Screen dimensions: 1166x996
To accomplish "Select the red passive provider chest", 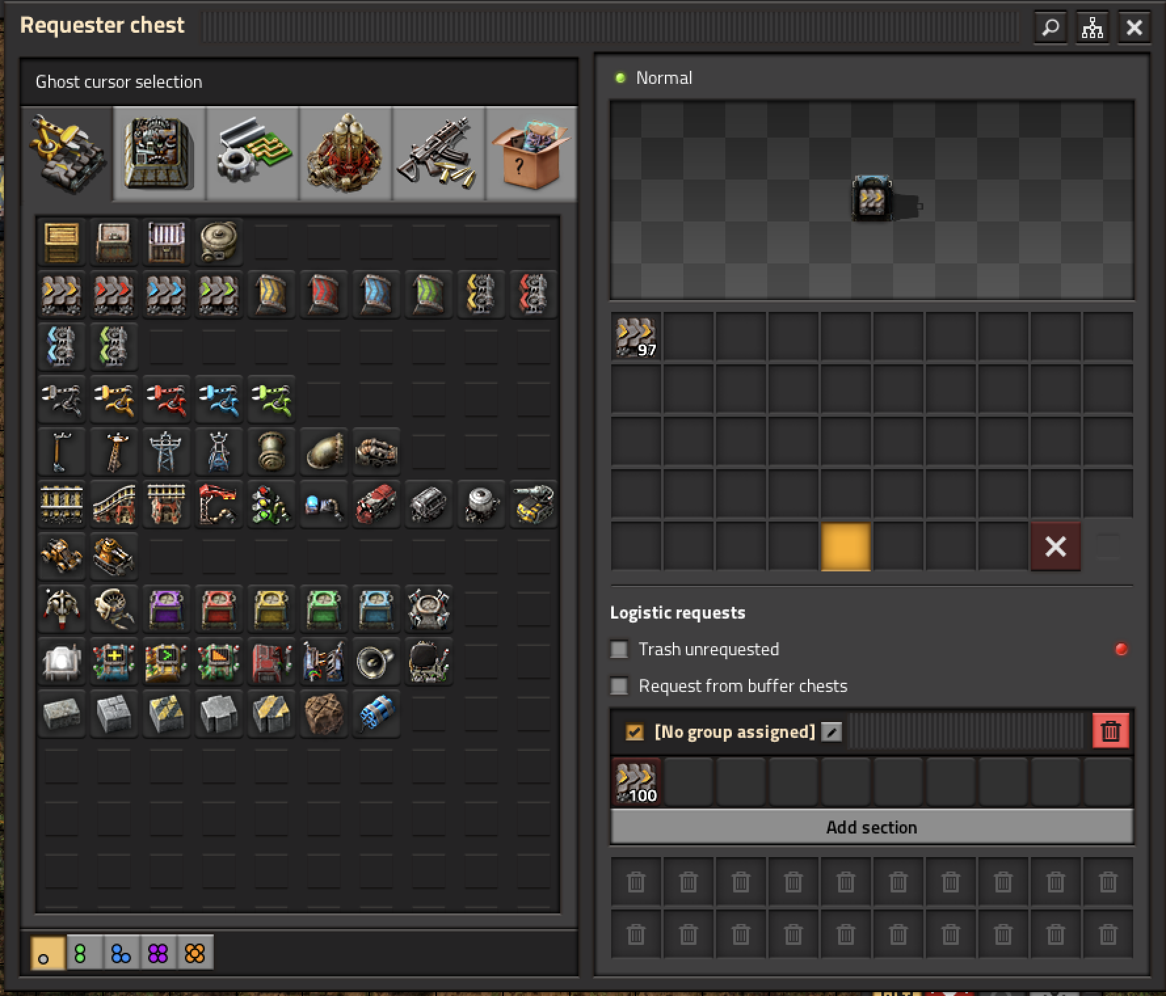I will [x=219, y=609].
